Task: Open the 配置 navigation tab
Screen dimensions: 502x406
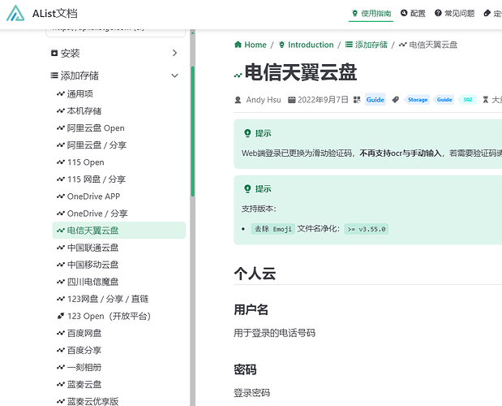Action: pos(413,14)
